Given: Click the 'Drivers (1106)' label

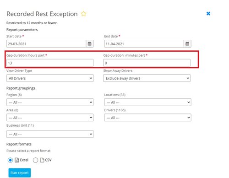Looking at the screenshot, I should (x=115, y=110).
